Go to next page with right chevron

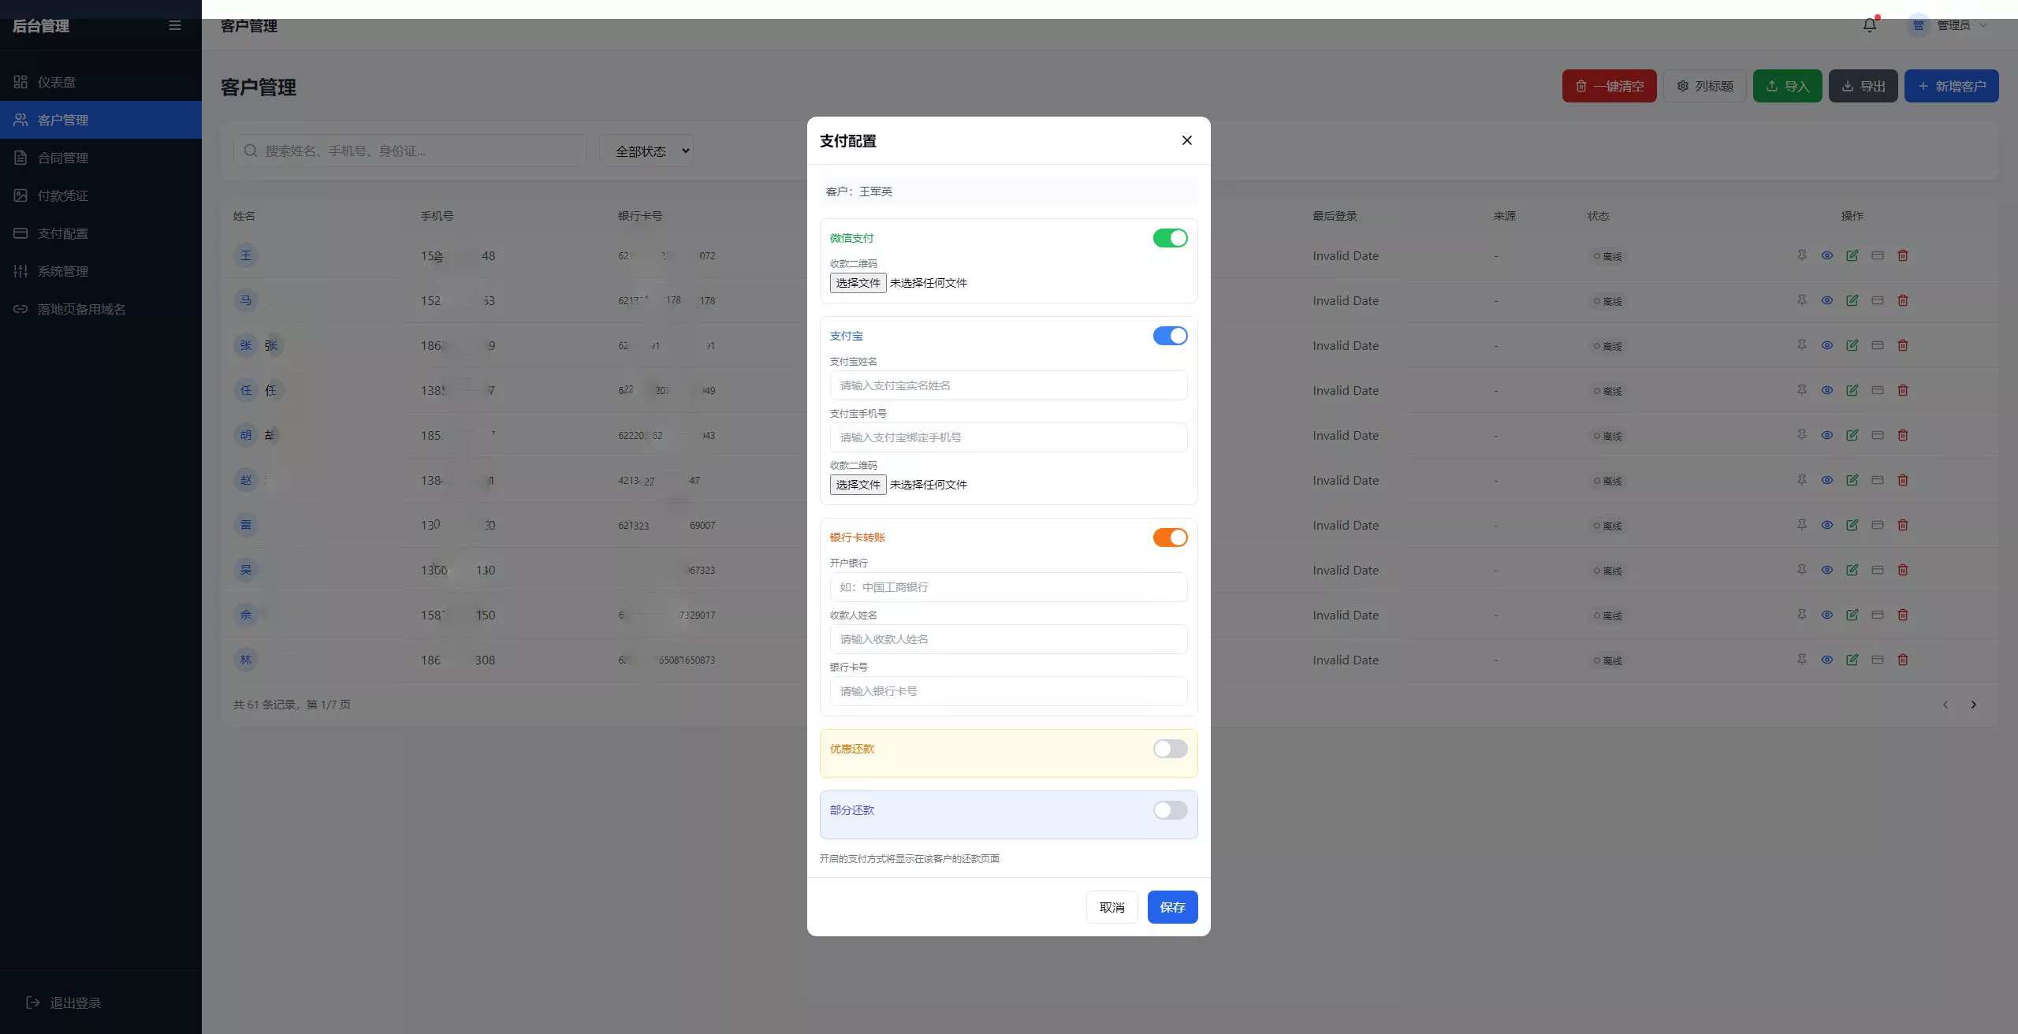1973,705
